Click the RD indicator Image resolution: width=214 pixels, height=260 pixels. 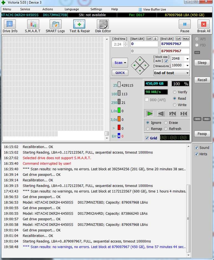click(x=207, y=119)
